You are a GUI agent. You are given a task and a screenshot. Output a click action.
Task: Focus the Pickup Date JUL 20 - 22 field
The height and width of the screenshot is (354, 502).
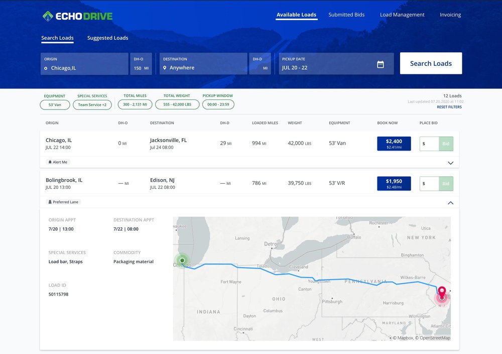pyautogui.click(x=336, y=64)
